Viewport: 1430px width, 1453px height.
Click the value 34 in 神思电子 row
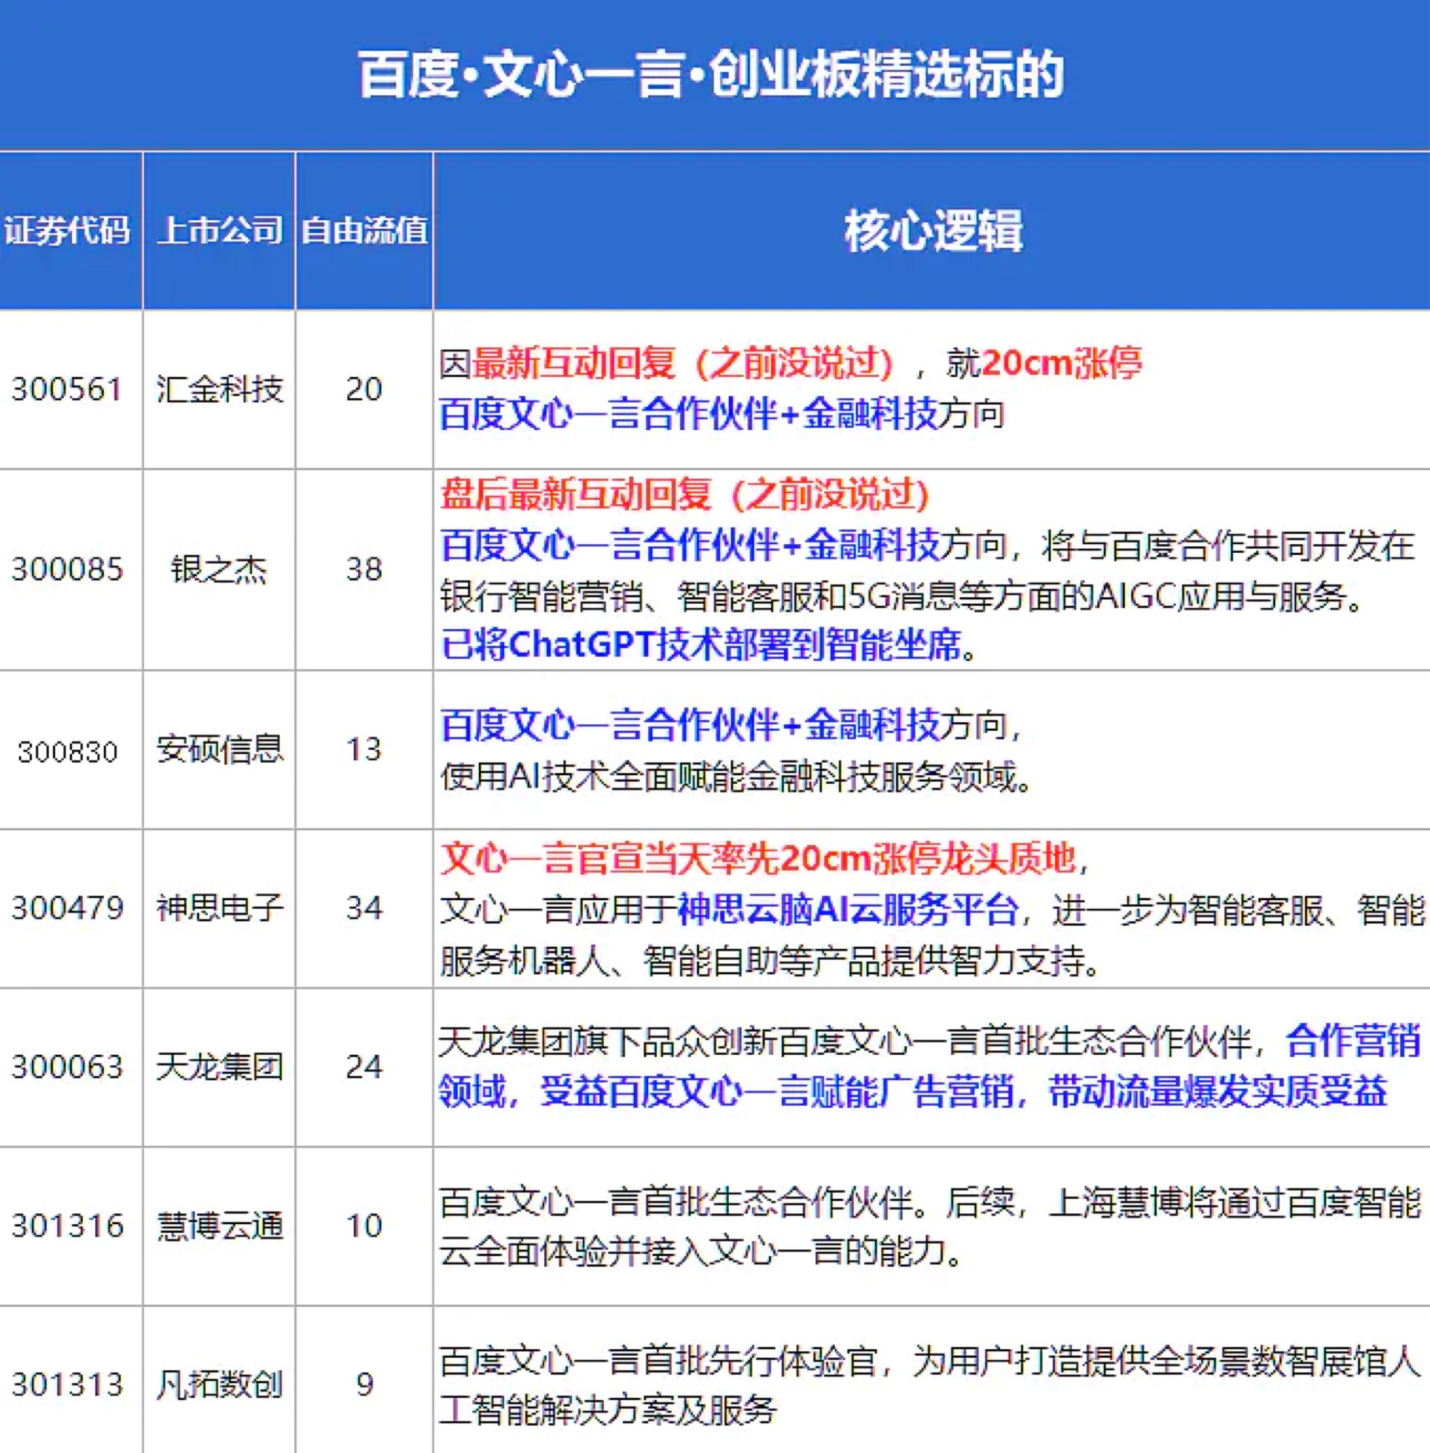point(364,908)
